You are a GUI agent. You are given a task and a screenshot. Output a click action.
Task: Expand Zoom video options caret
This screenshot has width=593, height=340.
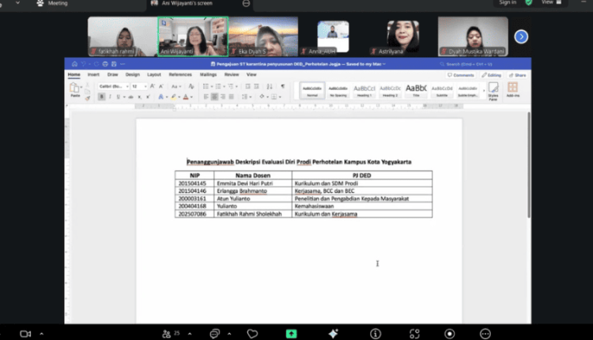[42, 334]
